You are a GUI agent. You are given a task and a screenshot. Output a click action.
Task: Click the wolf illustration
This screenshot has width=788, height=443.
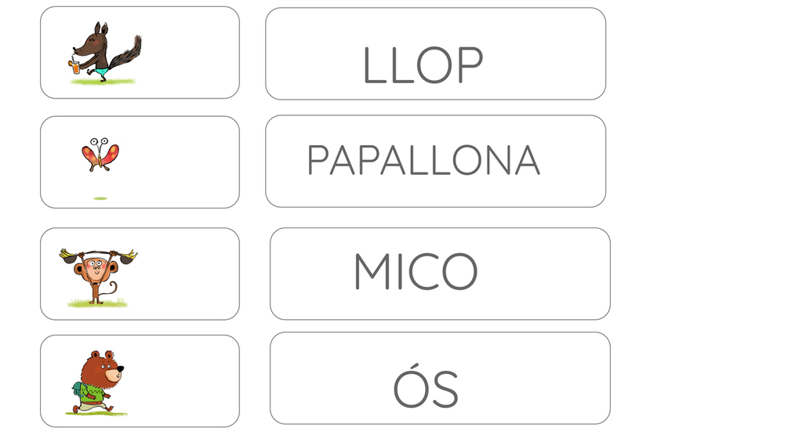click(104, 53)
